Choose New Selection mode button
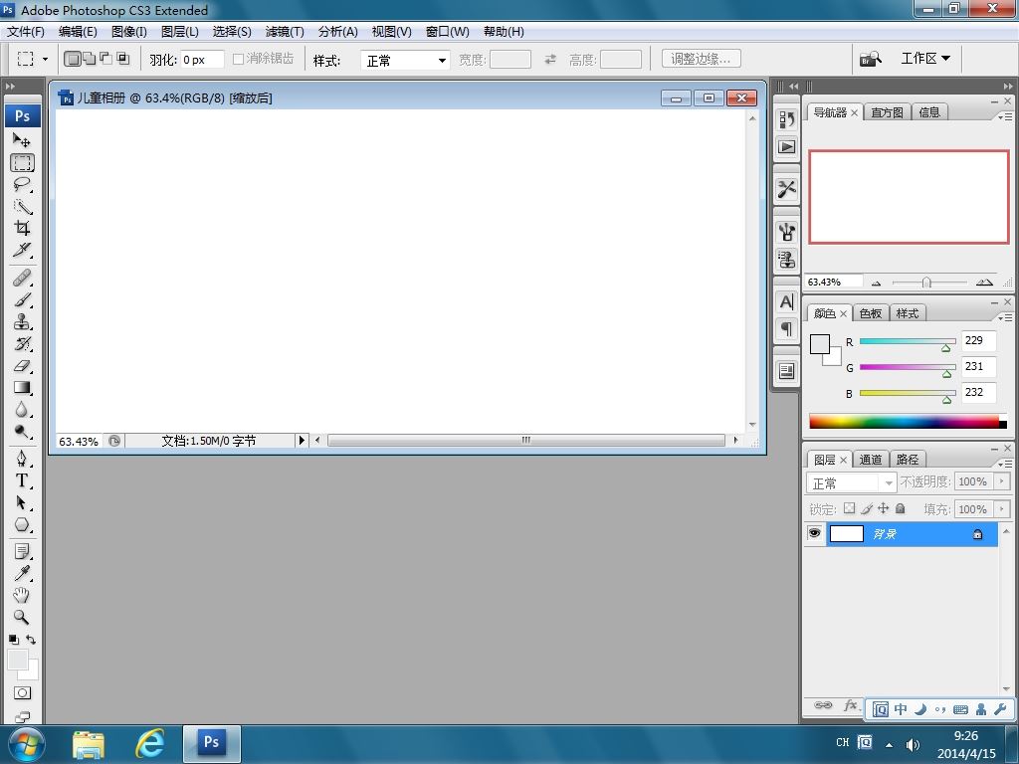Image resolution: width=1019 pixels, height=764 pixels. (x=72, y=59)
